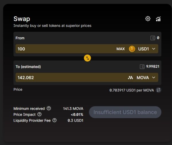Click the USD1 coin logo

(x=132, y=49)
